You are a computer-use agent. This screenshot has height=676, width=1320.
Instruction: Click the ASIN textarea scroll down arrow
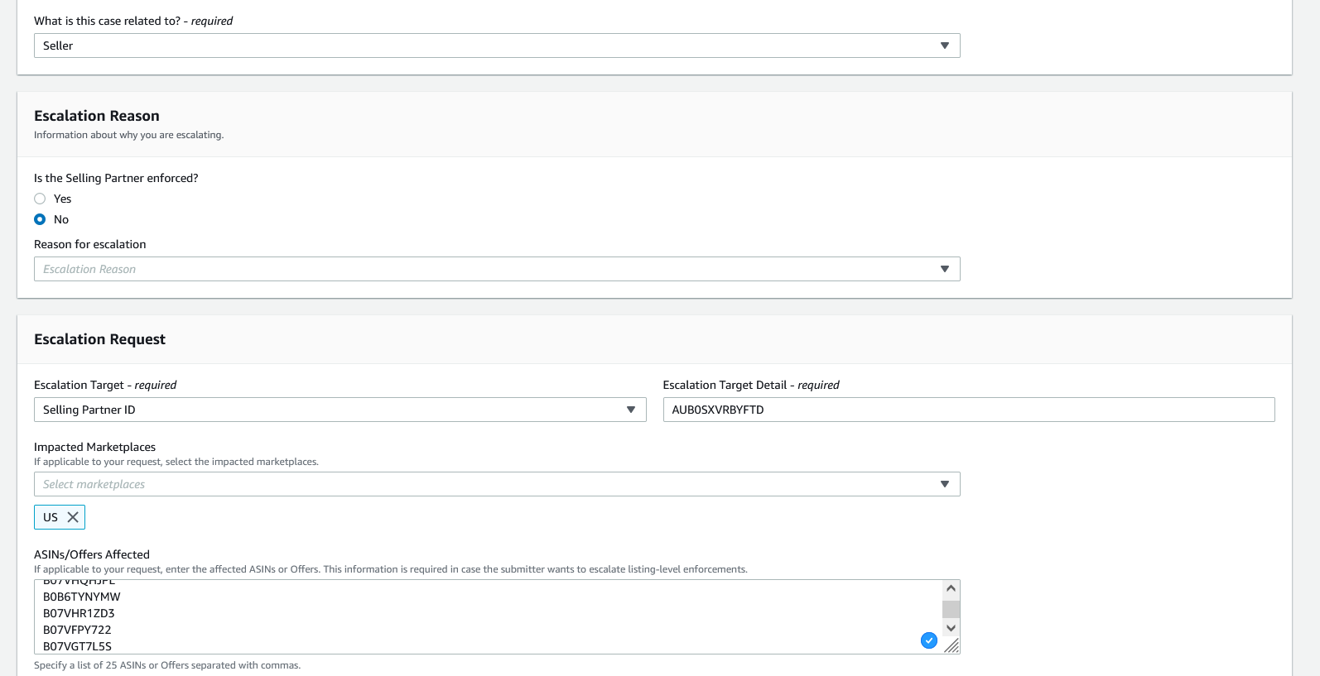click(951, 628)
